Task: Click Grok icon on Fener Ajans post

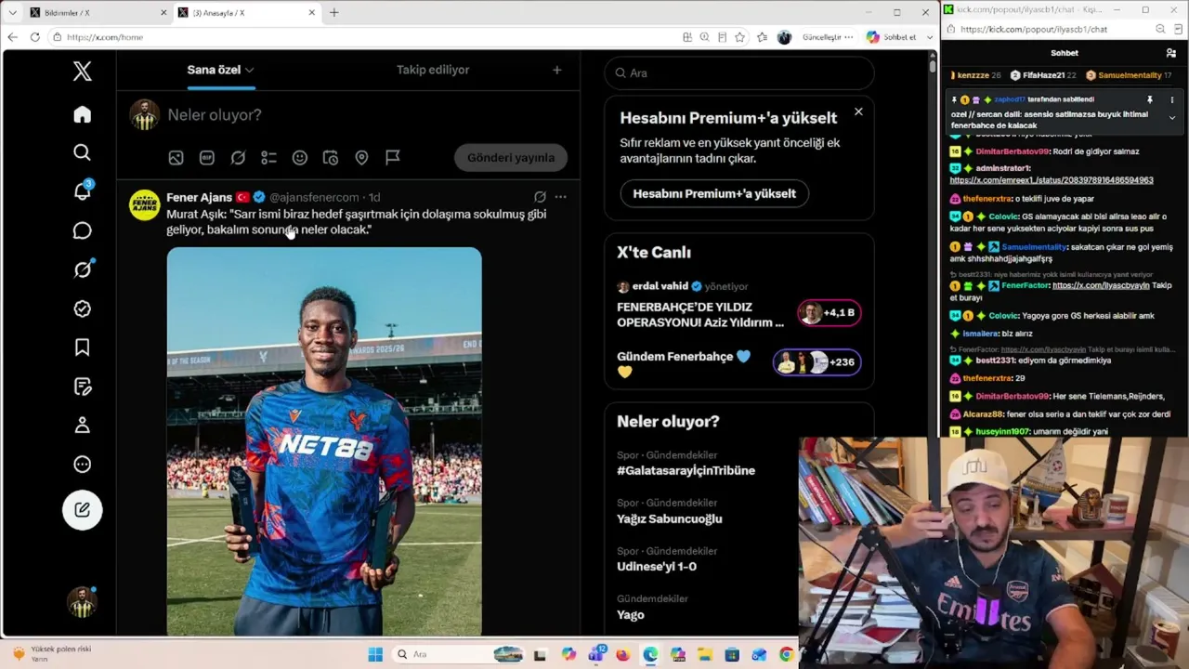Action: [540, 197]
